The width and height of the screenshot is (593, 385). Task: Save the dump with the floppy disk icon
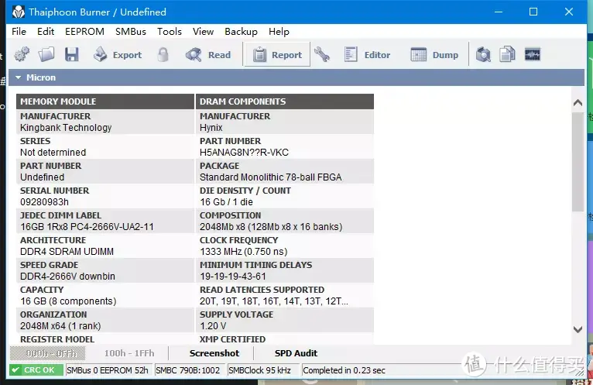pyautogui.click(x=71, y=54)
